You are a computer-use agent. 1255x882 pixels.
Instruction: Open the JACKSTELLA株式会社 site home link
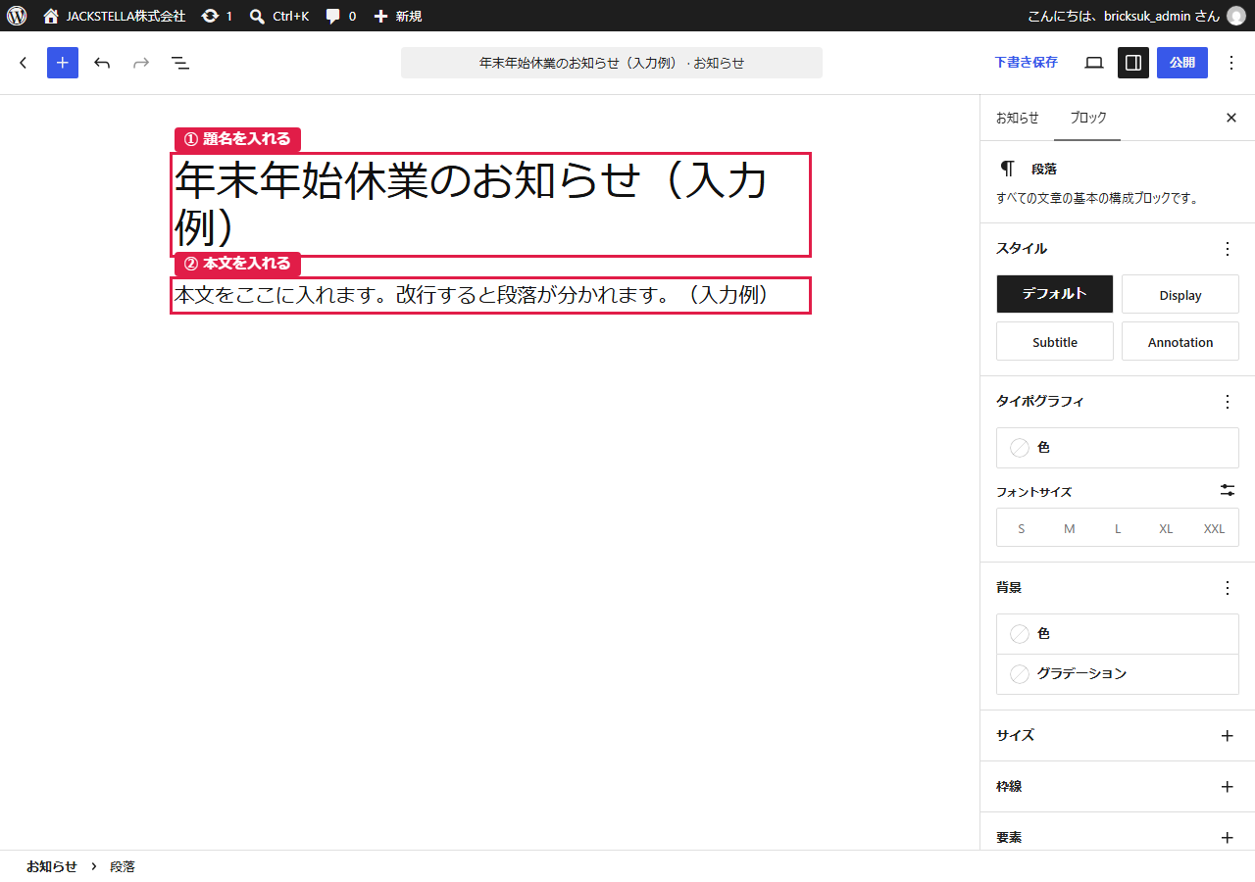tap(114, 16)
